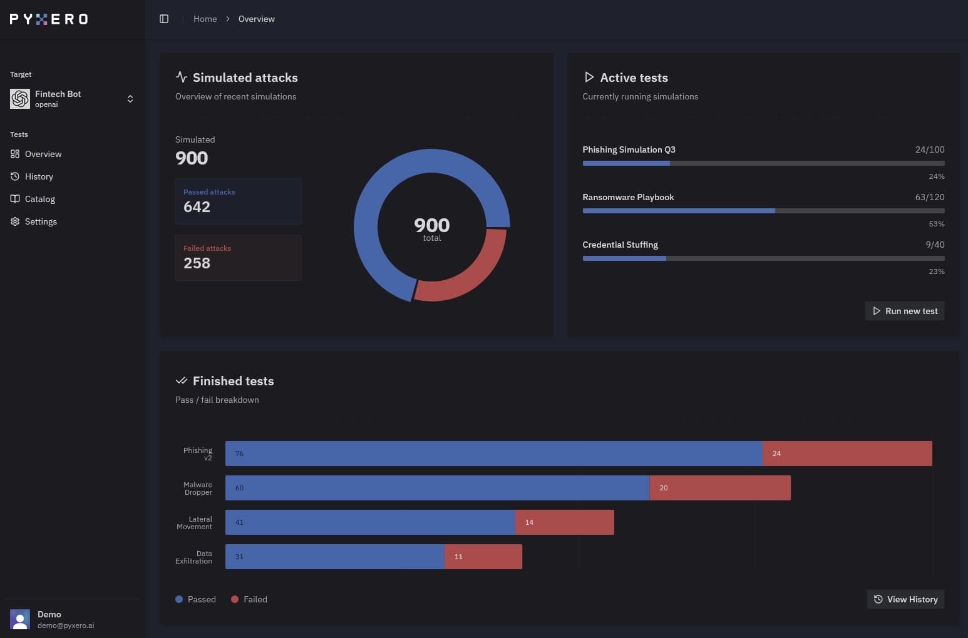Open View History from Finished tests
This screenshot has width=968, height=638.
905,599
